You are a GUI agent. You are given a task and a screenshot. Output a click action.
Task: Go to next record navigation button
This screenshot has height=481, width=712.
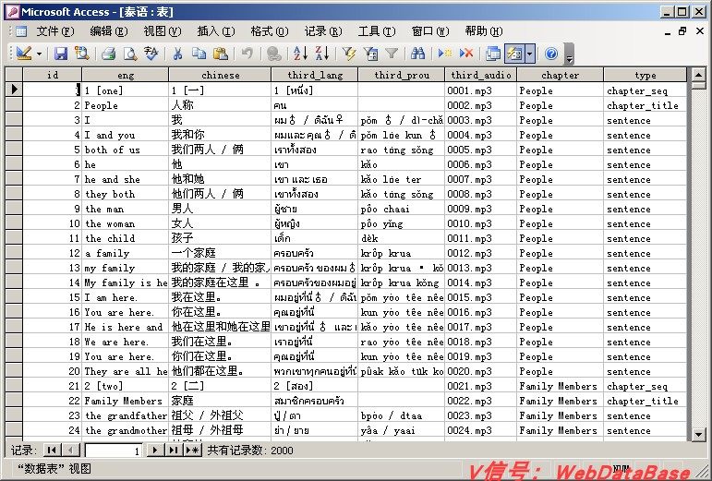click(155, 451)
